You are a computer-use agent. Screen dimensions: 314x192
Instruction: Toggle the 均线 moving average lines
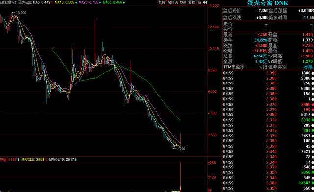[x=183, y=2]
